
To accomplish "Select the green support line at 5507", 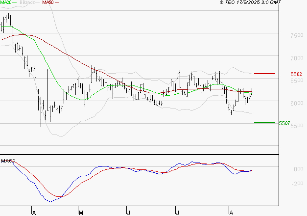I will click(265, 123).
